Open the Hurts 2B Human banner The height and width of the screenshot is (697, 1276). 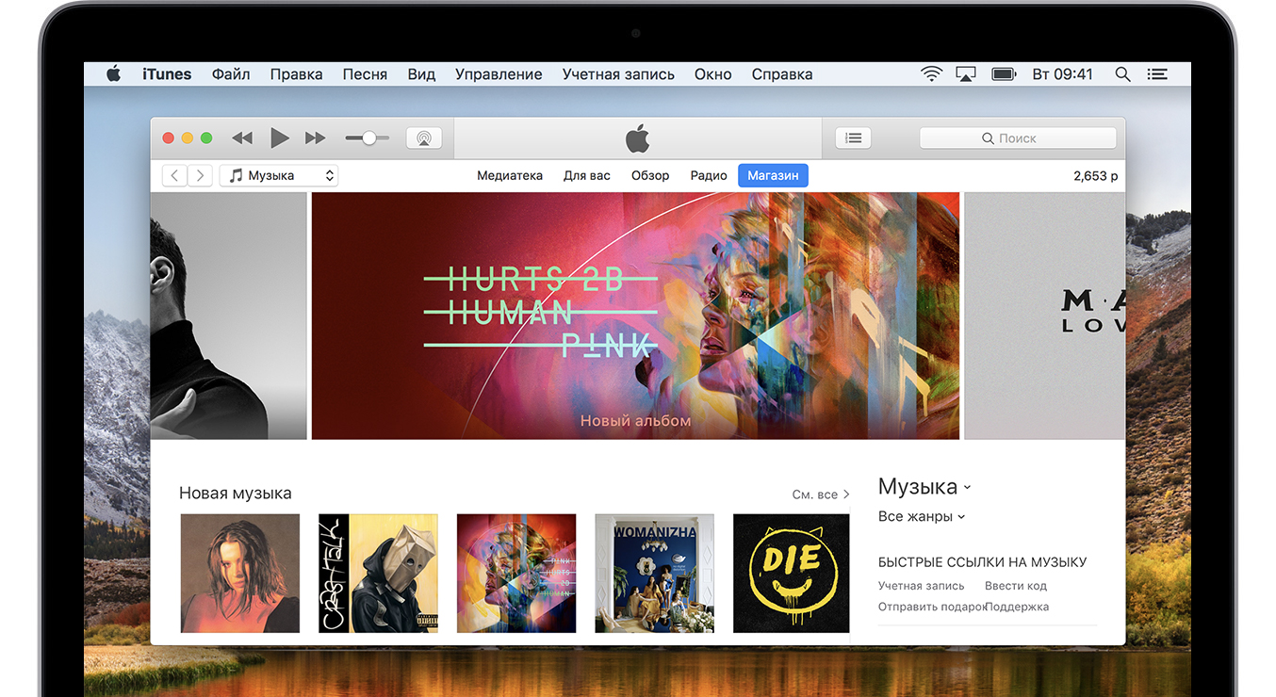[635, 316]
